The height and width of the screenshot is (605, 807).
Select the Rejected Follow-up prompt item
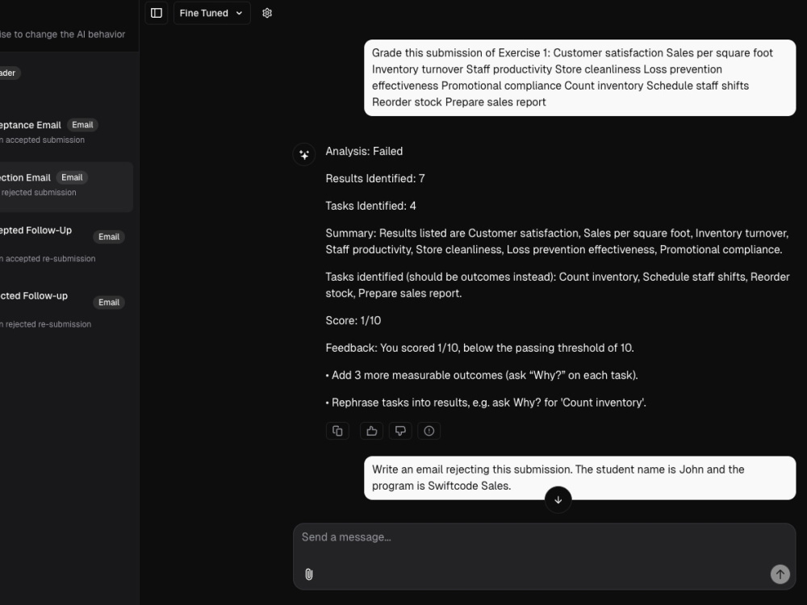(65, 309)
